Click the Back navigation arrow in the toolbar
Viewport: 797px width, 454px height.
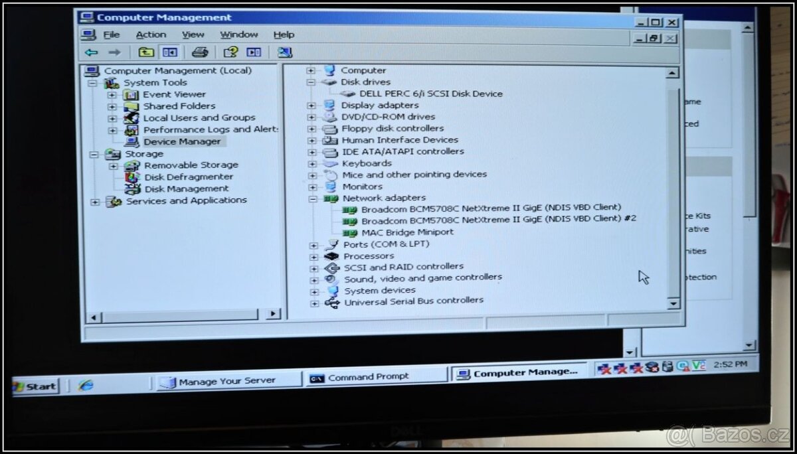tap(92, 52)
